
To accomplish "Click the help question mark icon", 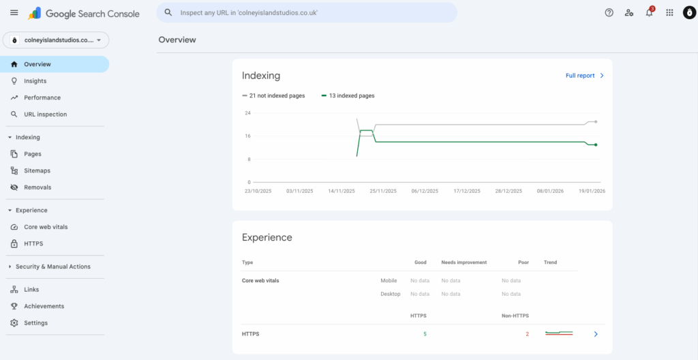I will pos(609,13).
